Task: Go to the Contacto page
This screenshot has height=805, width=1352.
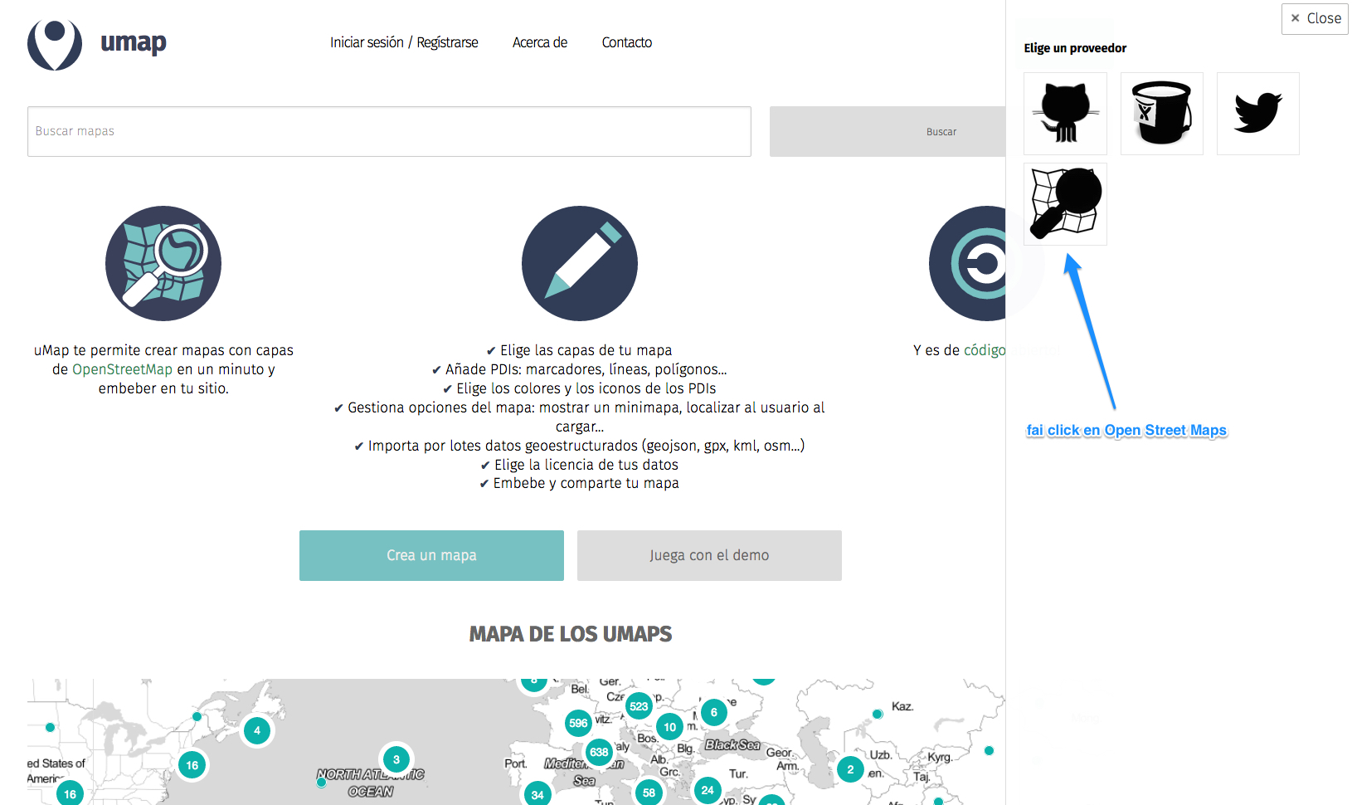Action: pyautogui.click(x=627, y=42)
